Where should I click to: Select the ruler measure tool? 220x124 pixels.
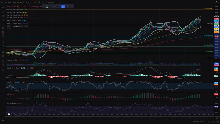[x=3, y=42]
